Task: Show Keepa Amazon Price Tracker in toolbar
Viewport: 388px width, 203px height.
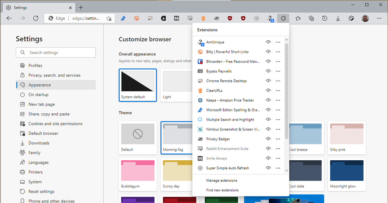Action: click(x=268, y=100)
